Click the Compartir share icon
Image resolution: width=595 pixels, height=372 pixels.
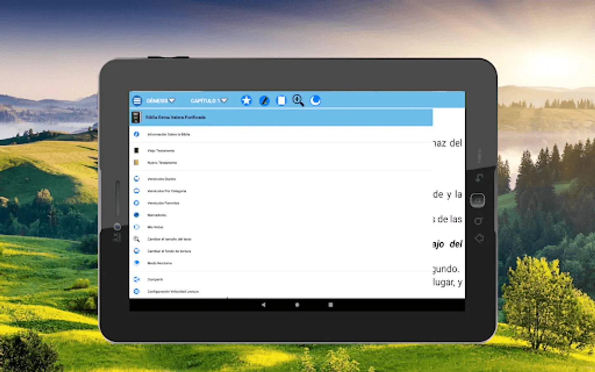coord(136,279)
